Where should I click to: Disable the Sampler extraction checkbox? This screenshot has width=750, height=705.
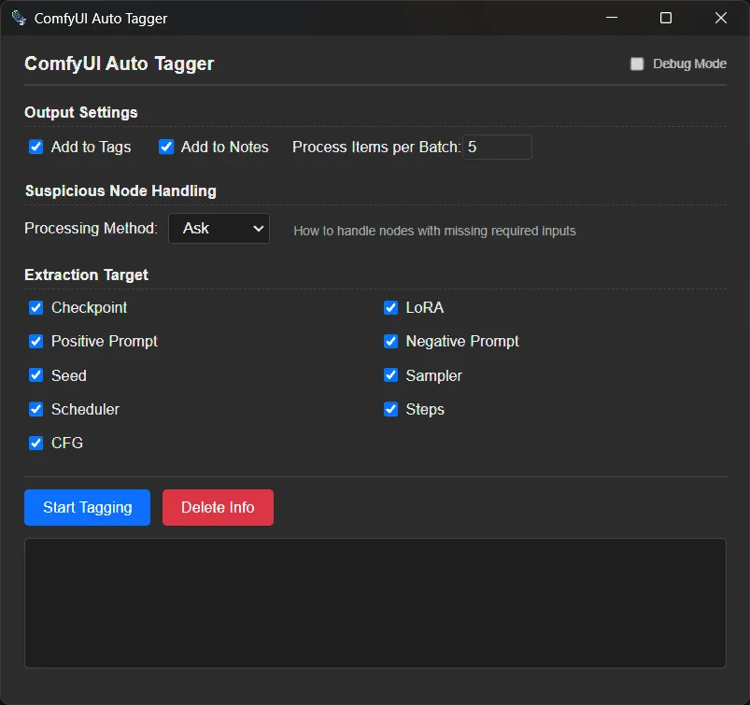[391, 375]
